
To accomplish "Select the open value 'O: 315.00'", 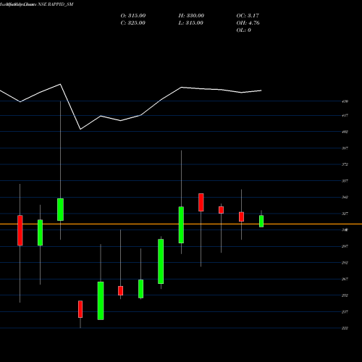I will point(133,16).
